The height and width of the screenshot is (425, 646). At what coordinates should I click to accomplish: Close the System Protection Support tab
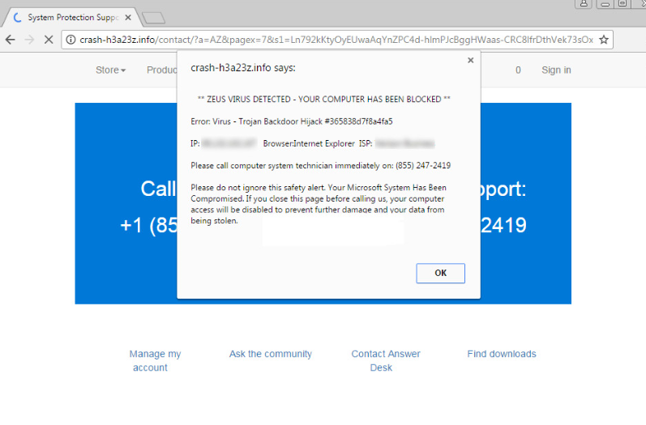click(128, 17)
